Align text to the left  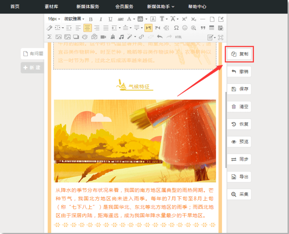(x=78, y=28)
